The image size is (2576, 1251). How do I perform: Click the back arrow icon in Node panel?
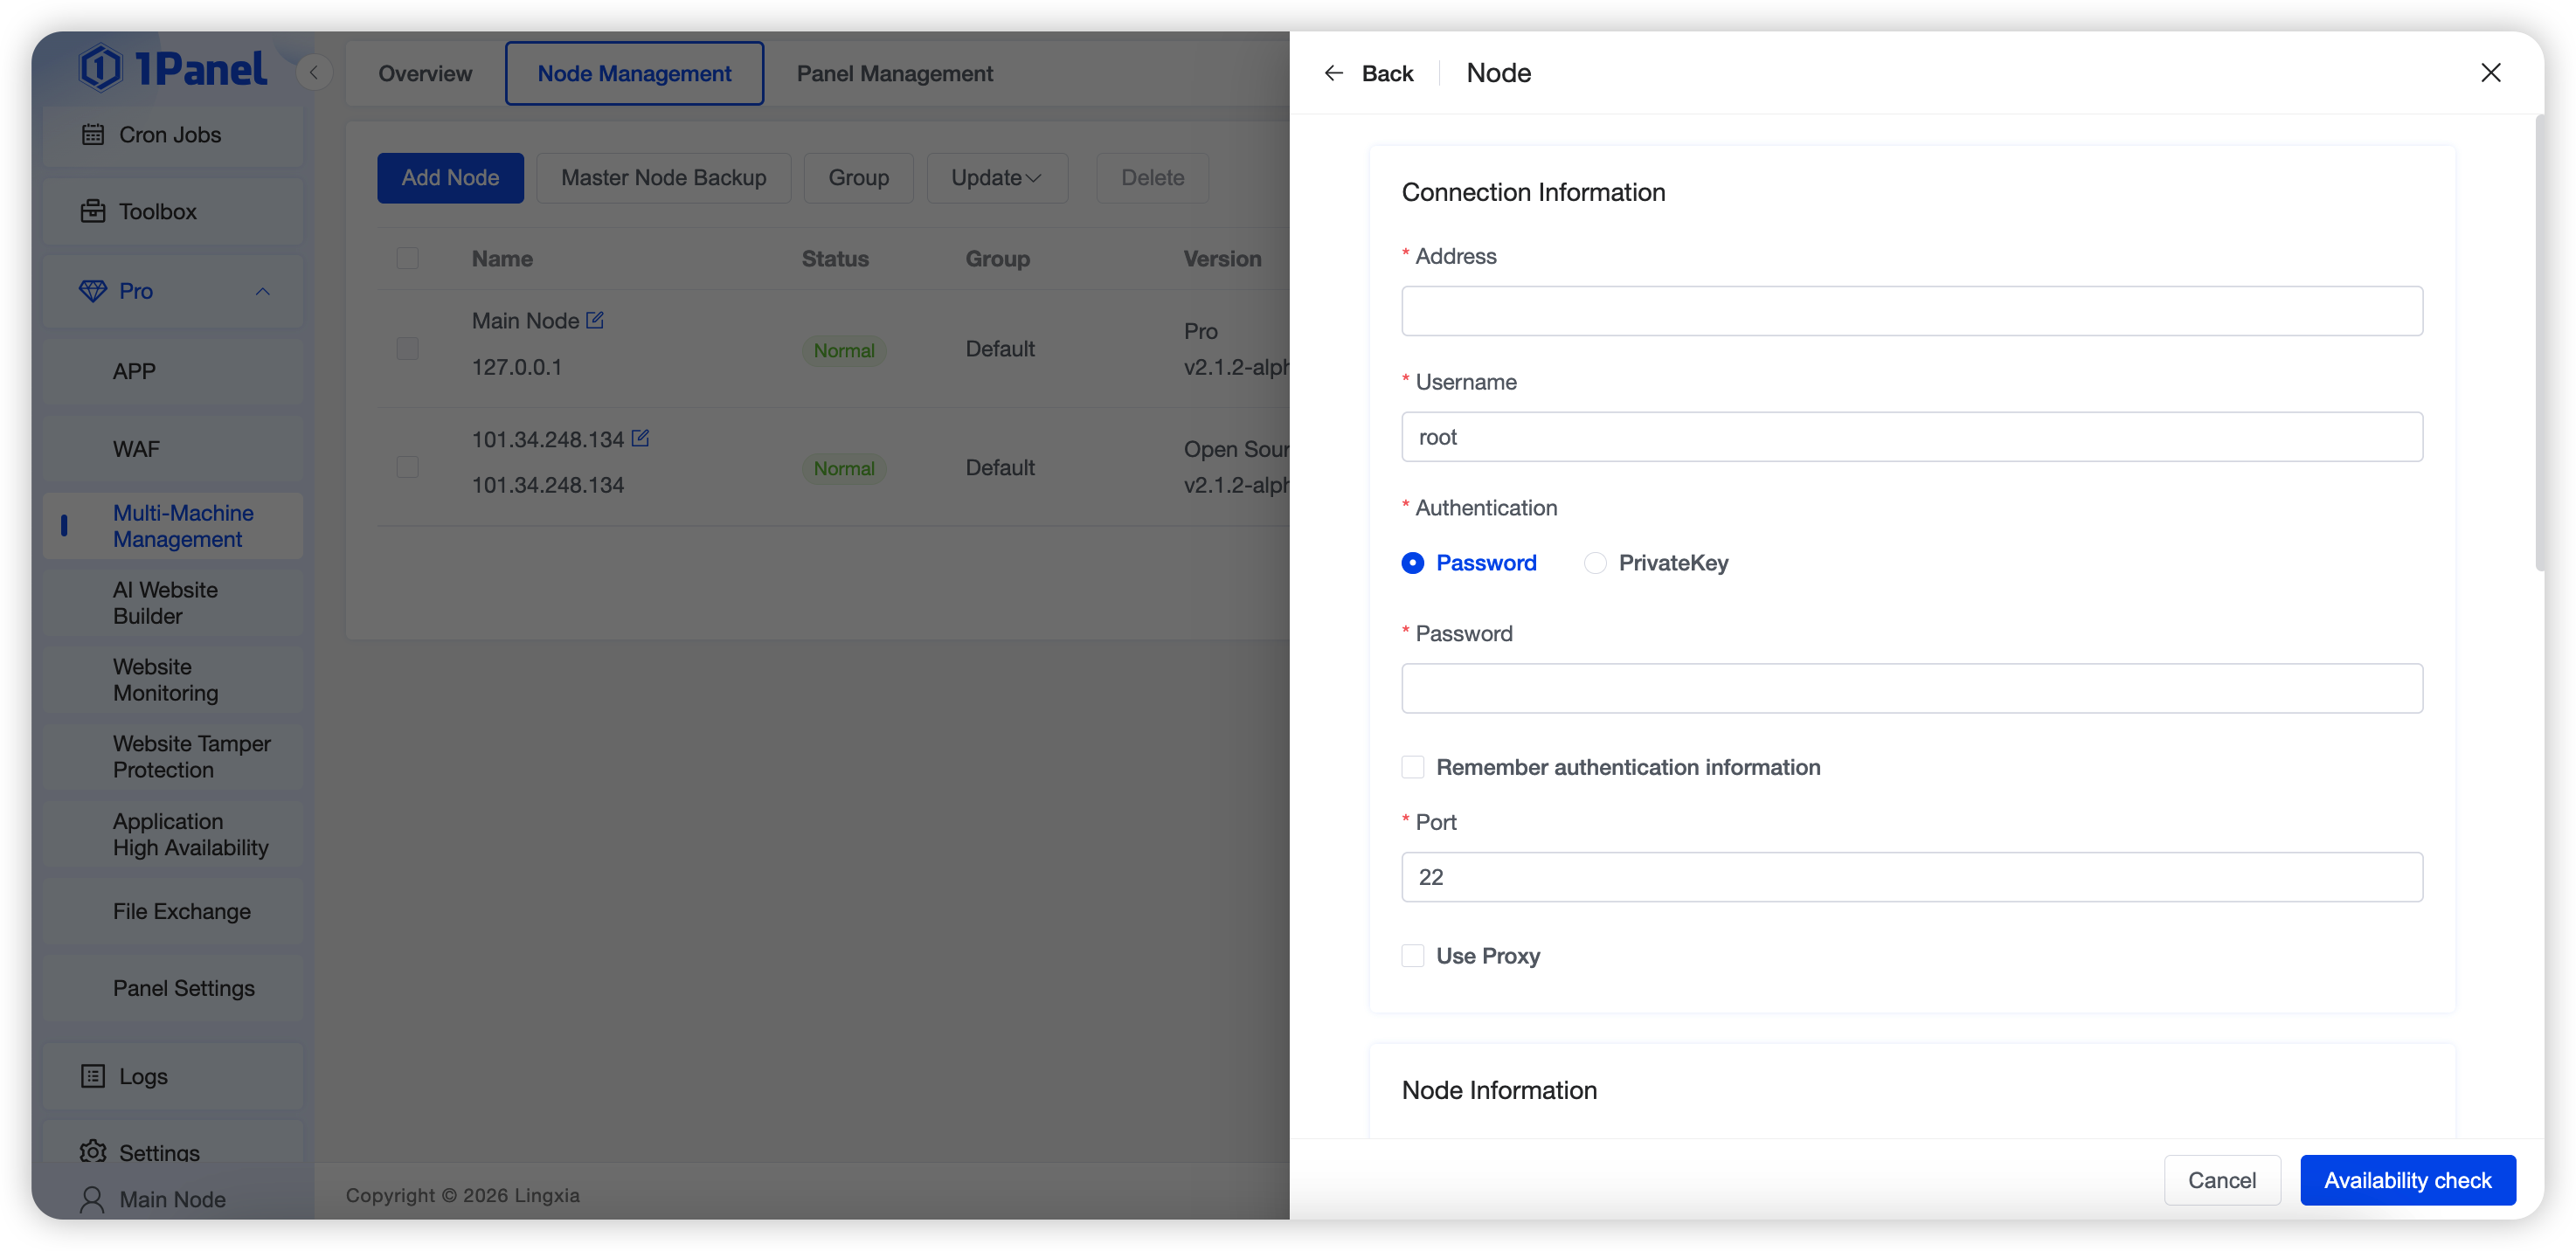(x=1333, y=73)
